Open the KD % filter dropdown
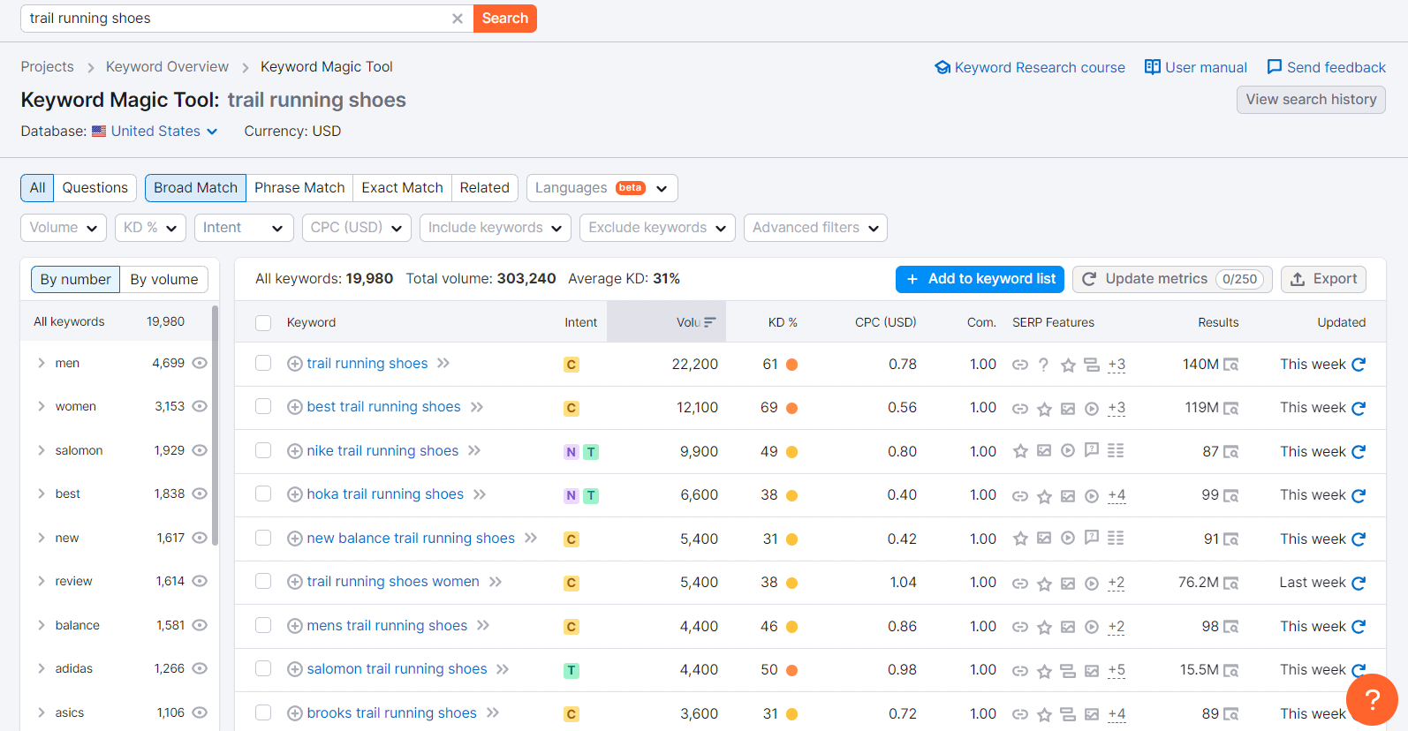 [x=150, y=228]
